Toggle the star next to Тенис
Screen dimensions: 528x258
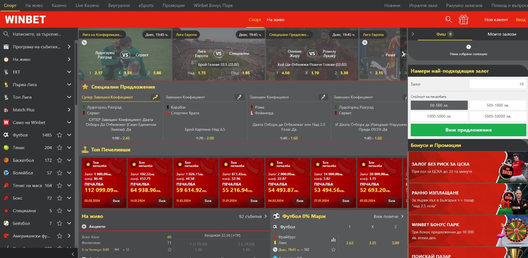tap(60, 148)
